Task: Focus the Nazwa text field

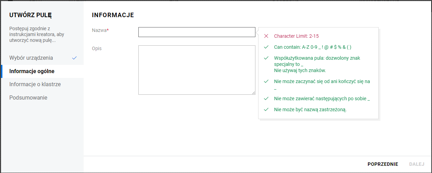Action: pyautogui.click(x=197, y=32)
